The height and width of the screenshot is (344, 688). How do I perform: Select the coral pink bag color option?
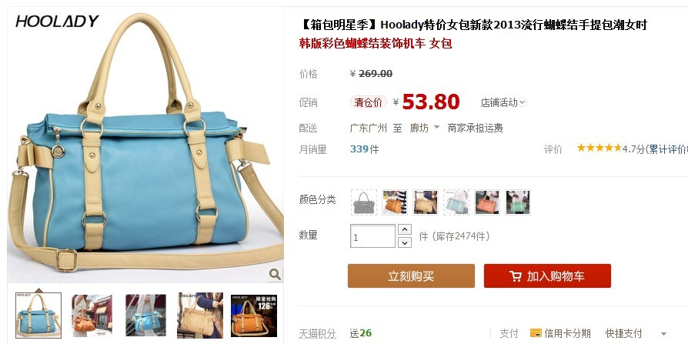click(x=486, y=202)
